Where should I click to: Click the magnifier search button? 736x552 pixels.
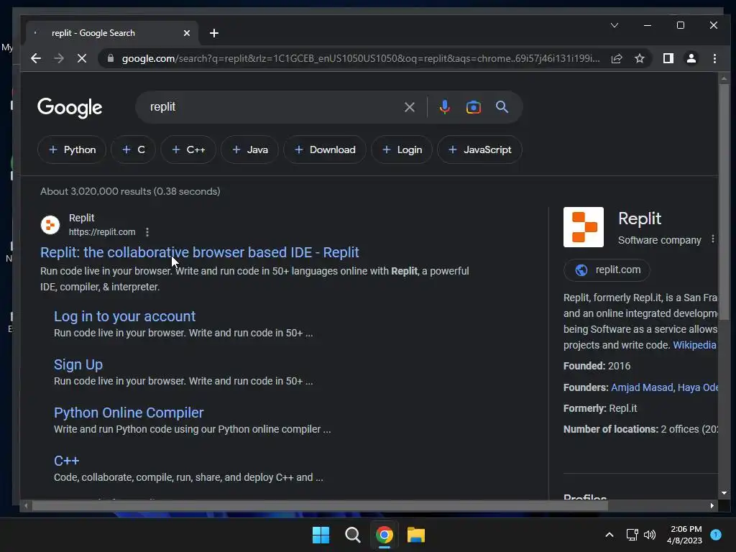(502, 107)
